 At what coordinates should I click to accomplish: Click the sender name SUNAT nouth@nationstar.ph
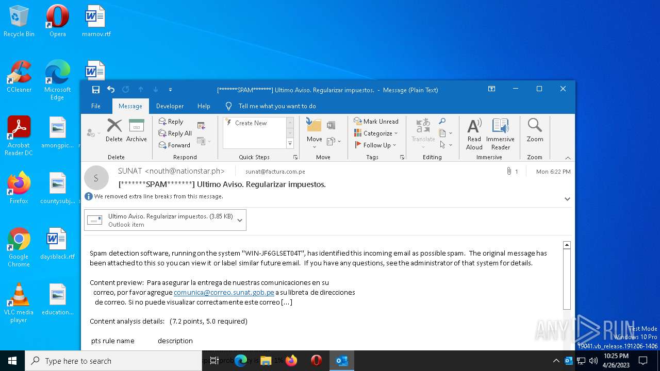[171, 171]
